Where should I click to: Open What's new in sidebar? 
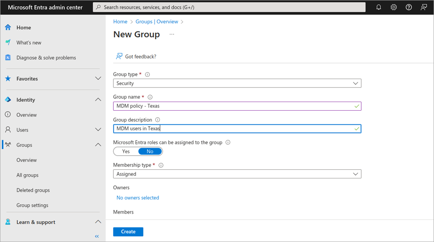(29, 43)
